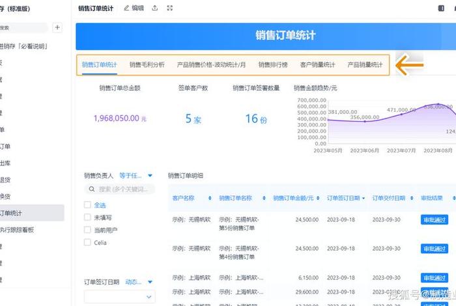Switch to 销售订单统计 tab
Image resolution: width=456 pixels, height=306 pixels.
100,65
